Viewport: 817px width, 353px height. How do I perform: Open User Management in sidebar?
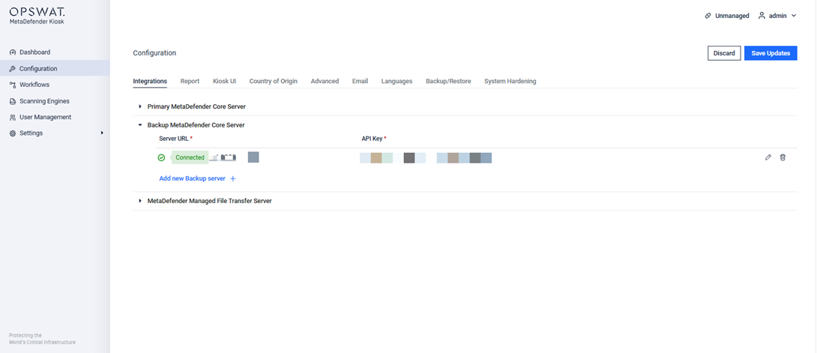45,117
